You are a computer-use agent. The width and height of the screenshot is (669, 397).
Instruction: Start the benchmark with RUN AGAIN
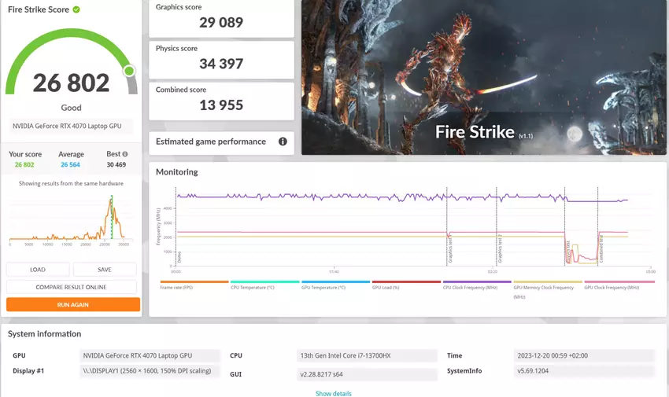click(73, 304)
